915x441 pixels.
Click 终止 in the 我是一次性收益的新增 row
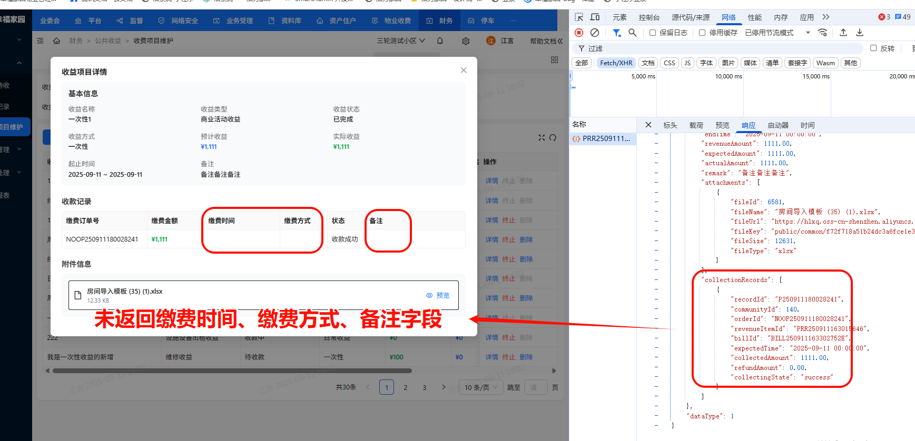click(509, 357)
